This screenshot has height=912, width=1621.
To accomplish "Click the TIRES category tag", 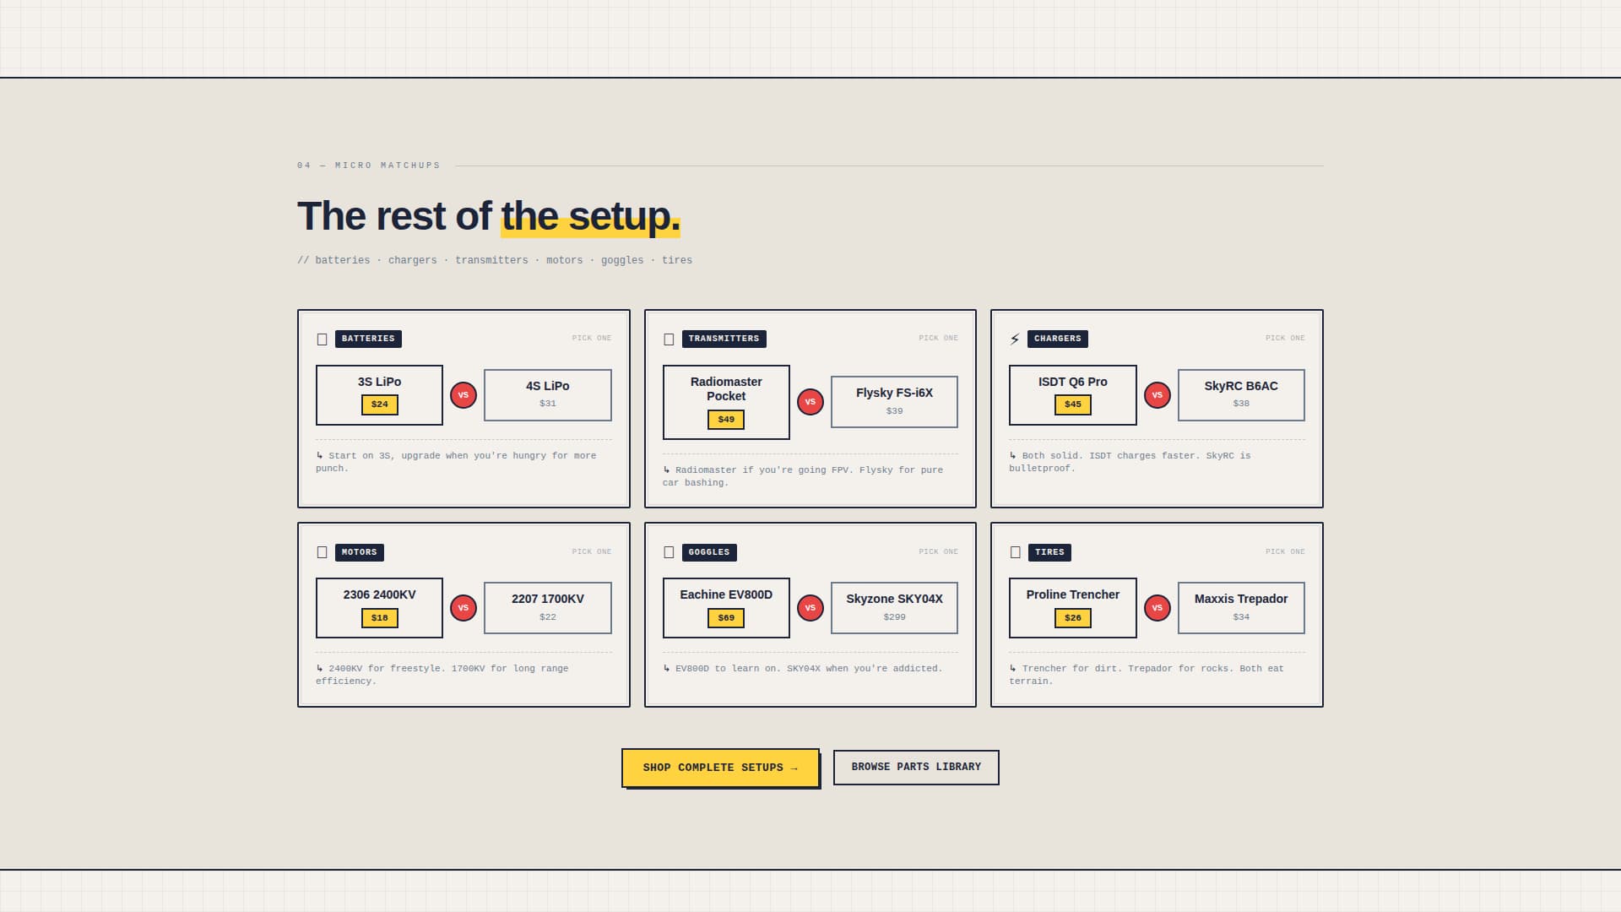I will pyautogui.click(x=1049, y=552).
